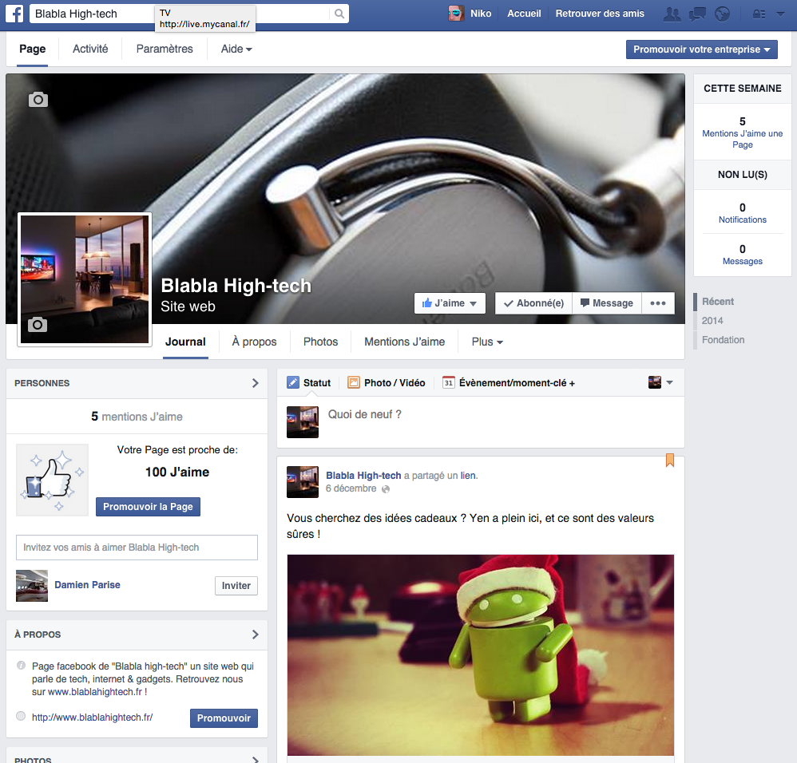Image resolution: width=797 pixels, height=763 pixels.
Task: Switch to the Page tab
Action: click(33, 49)
